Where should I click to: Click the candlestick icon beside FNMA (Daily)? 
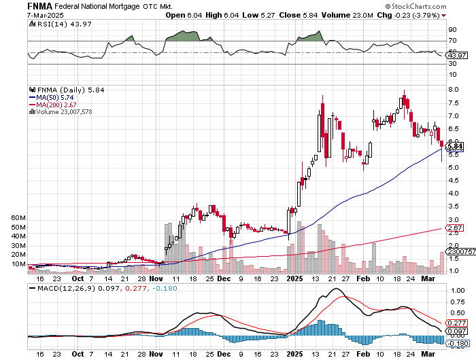[x=32, y=90]
